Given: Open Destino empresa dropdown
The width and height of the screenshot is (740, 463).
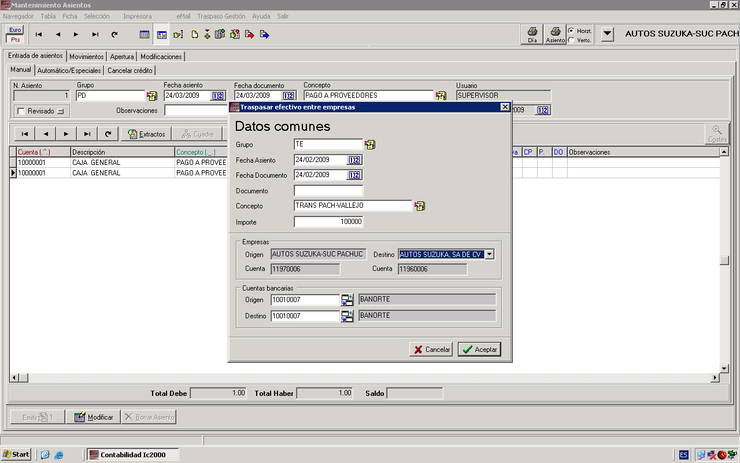Looking at the screenshot, I should [490, 254].
